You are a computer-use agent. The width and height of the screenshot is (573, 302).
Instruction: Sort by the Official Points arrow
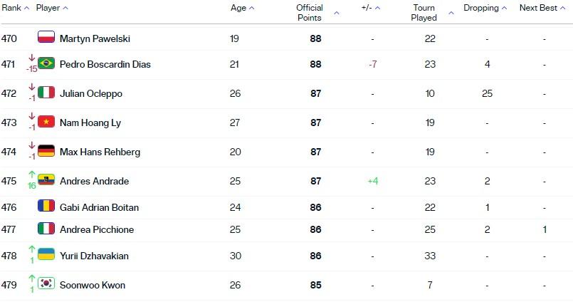(x=337, y=13)
